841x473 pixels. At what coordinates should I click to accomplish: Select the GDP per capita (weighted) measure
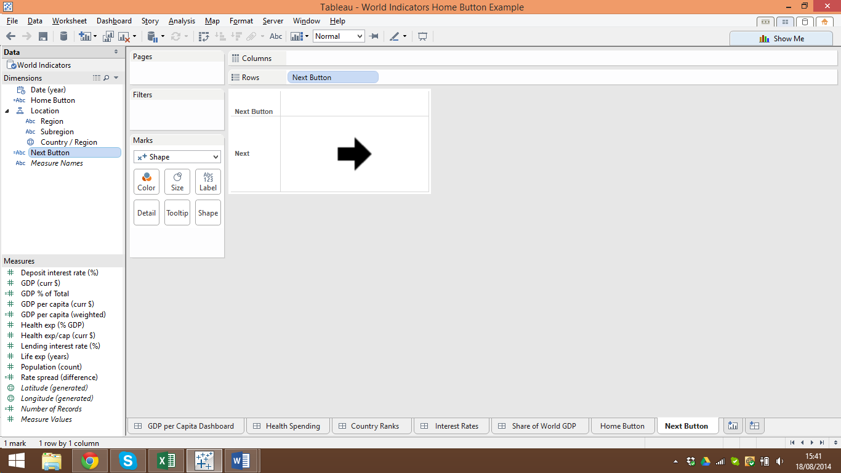[63, 315]
